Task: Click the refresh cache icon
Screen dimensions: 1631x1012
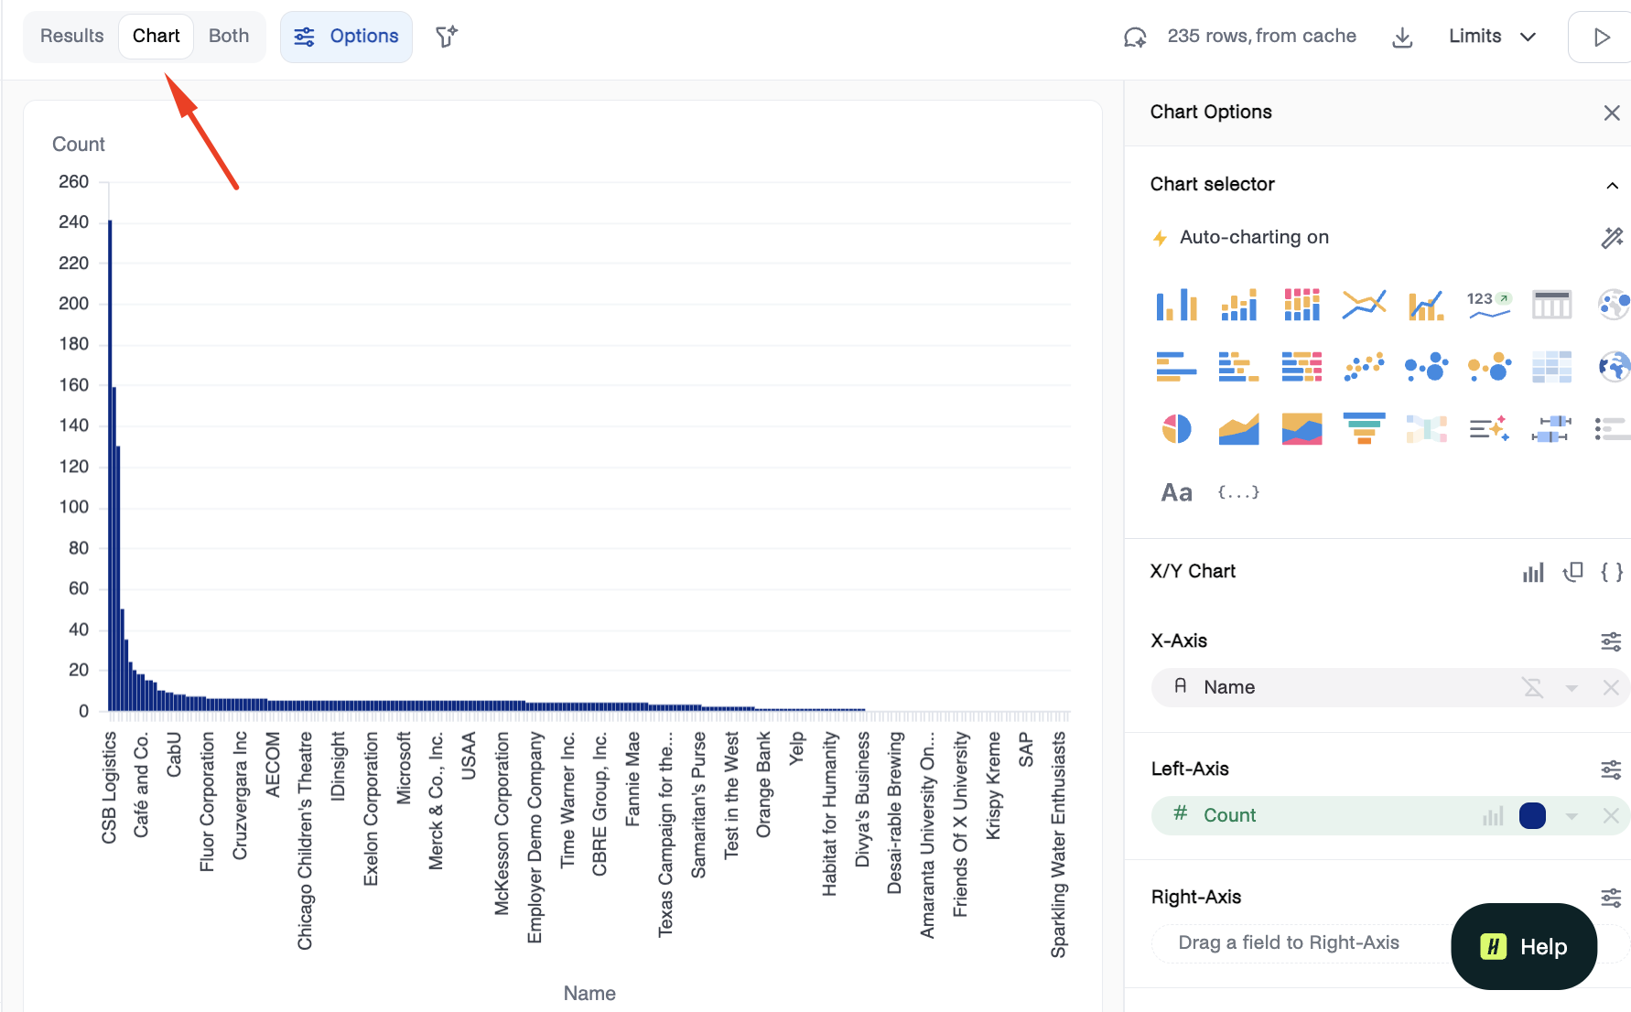Action: tap(1135, 37)
